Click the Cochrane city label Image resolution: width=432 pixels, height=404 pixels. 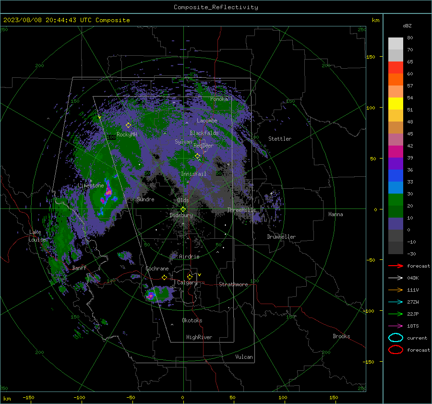(x=157, y=269)
